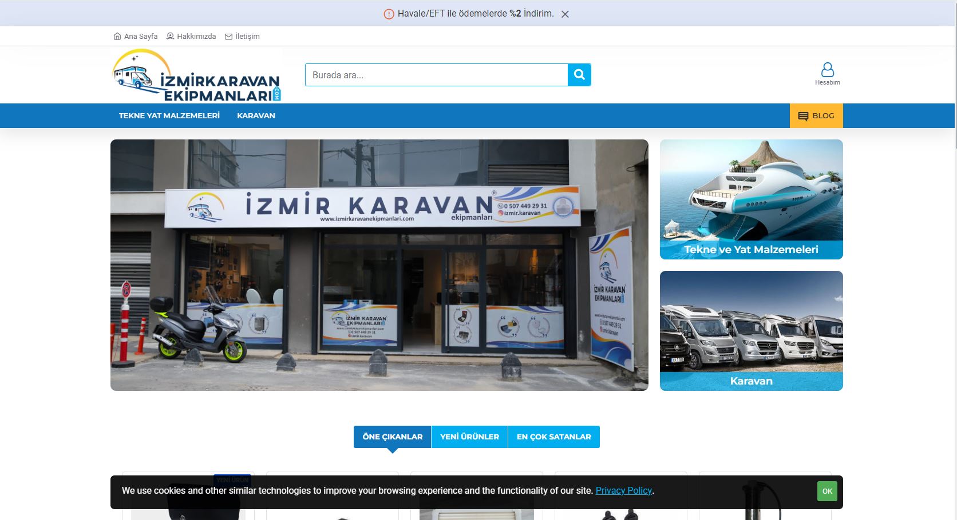Go to the Blog page
The image size is (957, 520).
tap(816, 115)
